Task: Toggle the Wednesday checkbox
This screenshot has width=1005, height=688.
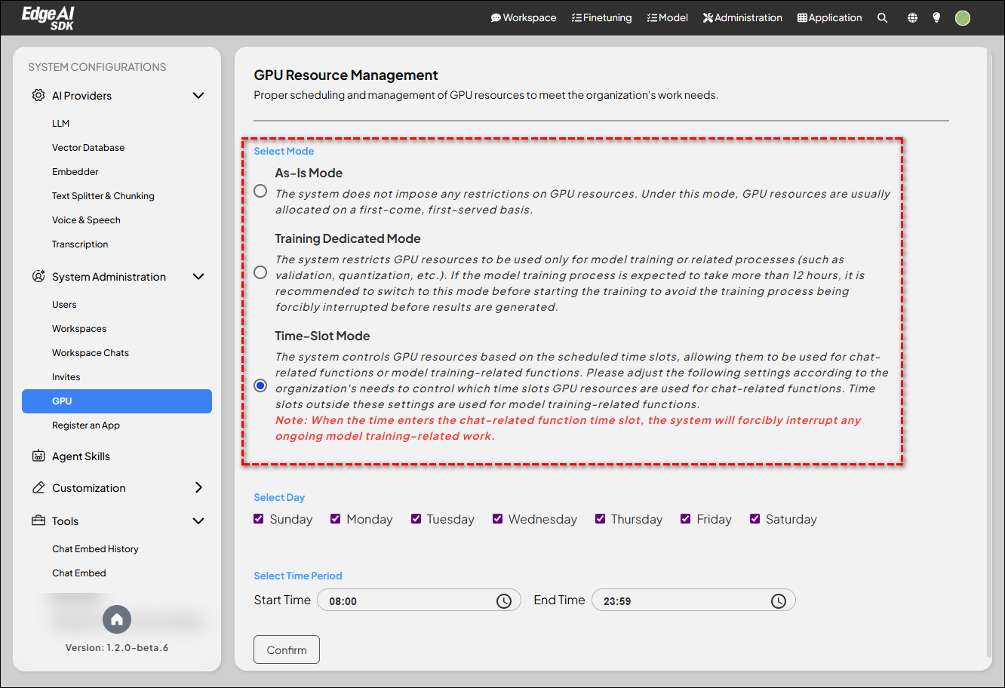Action: pos(497,519)
